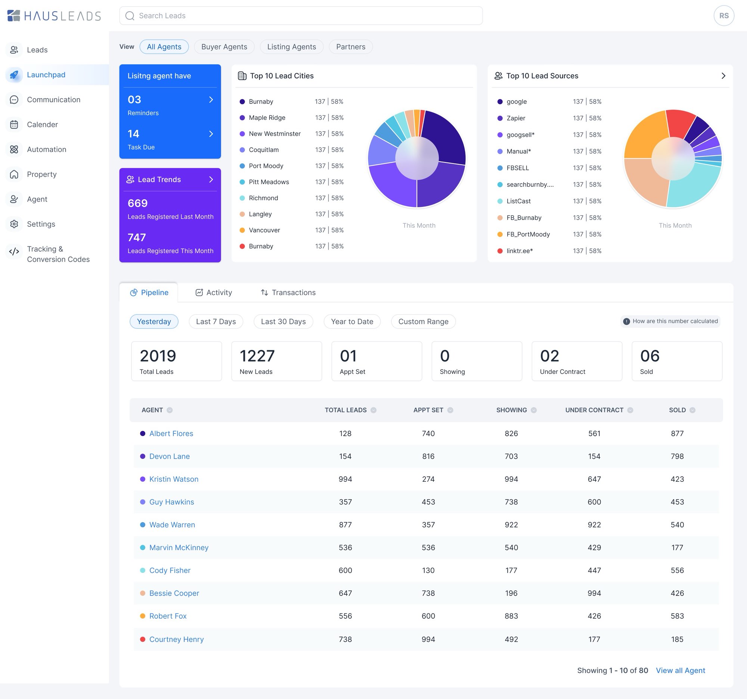Click the Lead Trends people icon
The image size is (747, 699).
130,180
